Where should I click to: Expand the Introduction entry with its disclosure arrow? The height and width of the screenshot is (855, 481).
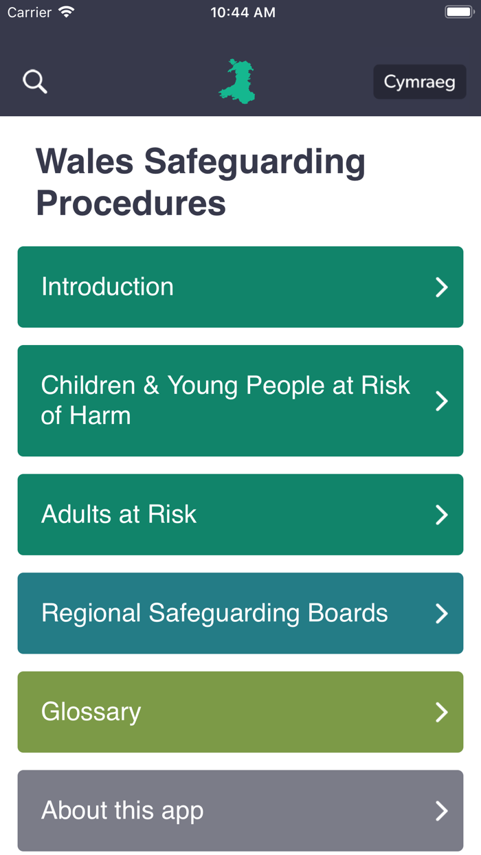pyautogui.click(x=442, y=287)
